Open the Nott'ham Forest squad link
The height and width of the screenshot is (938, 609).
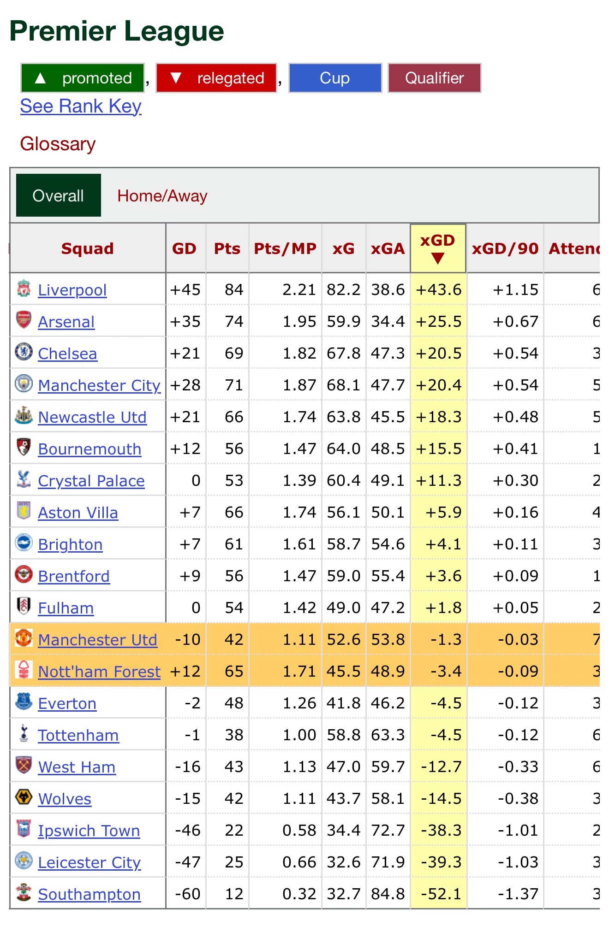click(x=99, y=672)
